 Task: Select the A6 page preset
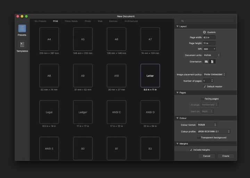pos(116,39)
